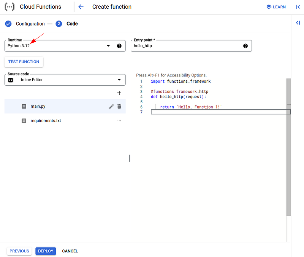Click the DEPLOY button
Viewport: 304px width, 257px height.
point(46,251)
